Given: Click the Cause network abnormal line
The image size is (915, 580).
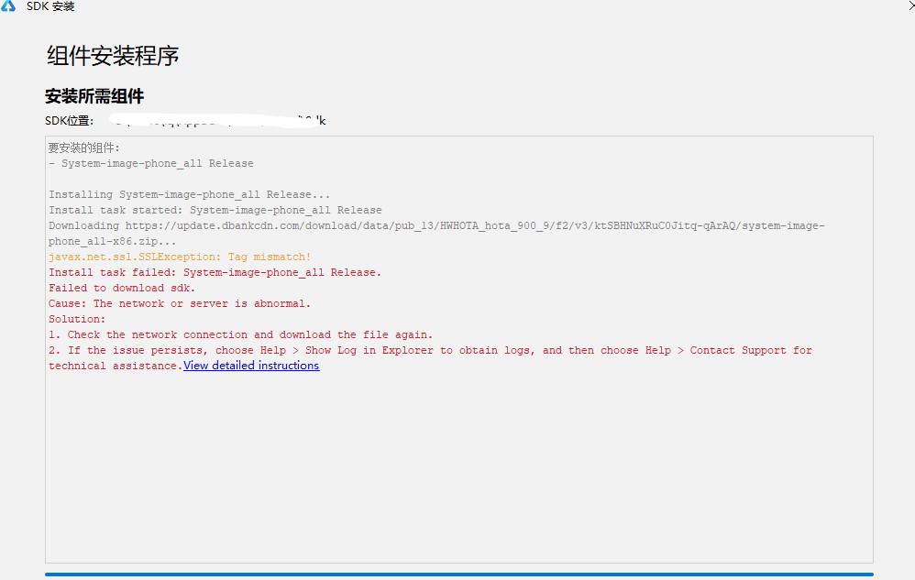Looking at the screenshot, I should coord(180,303).
